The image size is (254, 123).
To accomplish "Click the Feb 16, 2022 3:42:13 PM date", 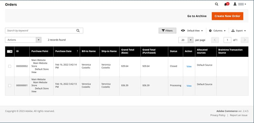I will [66, 85].
